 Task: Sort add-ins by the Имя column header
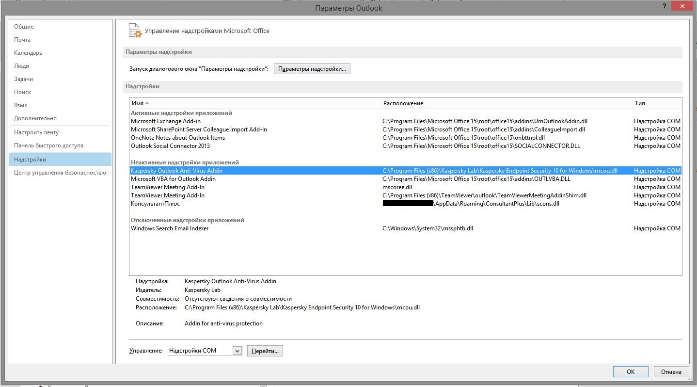click(255, 103)
